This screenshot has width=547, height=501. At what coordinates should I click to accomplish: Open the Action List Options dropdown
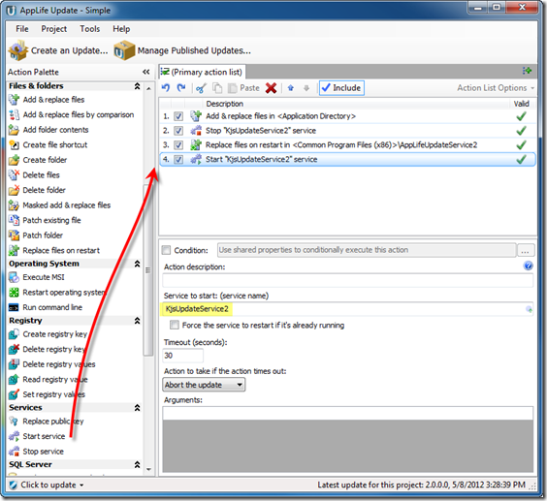coord(496,88)
